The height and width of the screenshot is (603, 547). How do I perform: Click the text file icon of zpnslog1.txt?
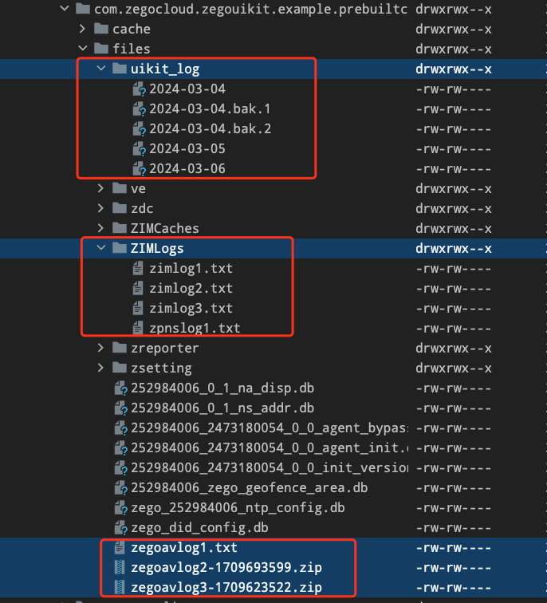138,328
